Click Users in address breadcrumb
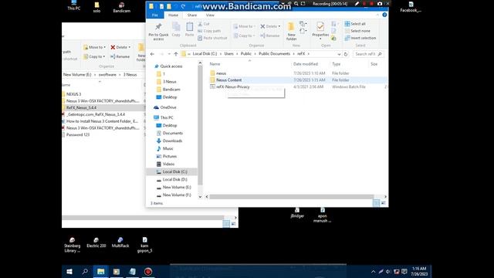The image size is (494, 278). [x=228, y=54]
